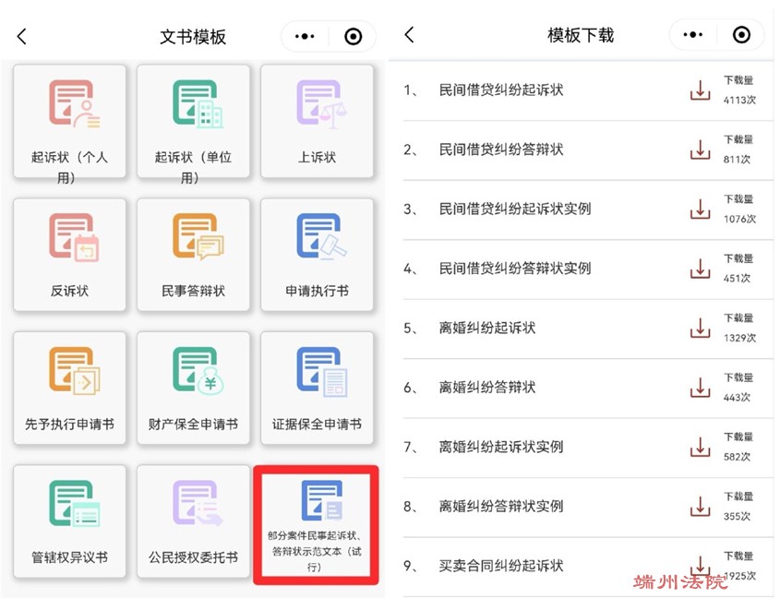The image size is (780, 598).
Task: Open the 管辖权异议书 template icon
Action: point(74,504)
